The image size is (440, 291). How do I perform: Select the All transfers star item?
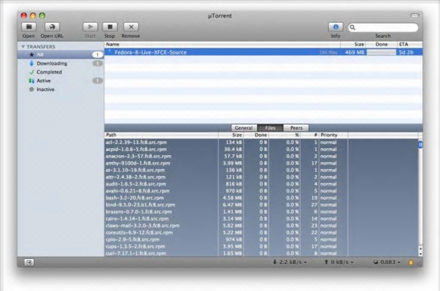coord(60,55)
